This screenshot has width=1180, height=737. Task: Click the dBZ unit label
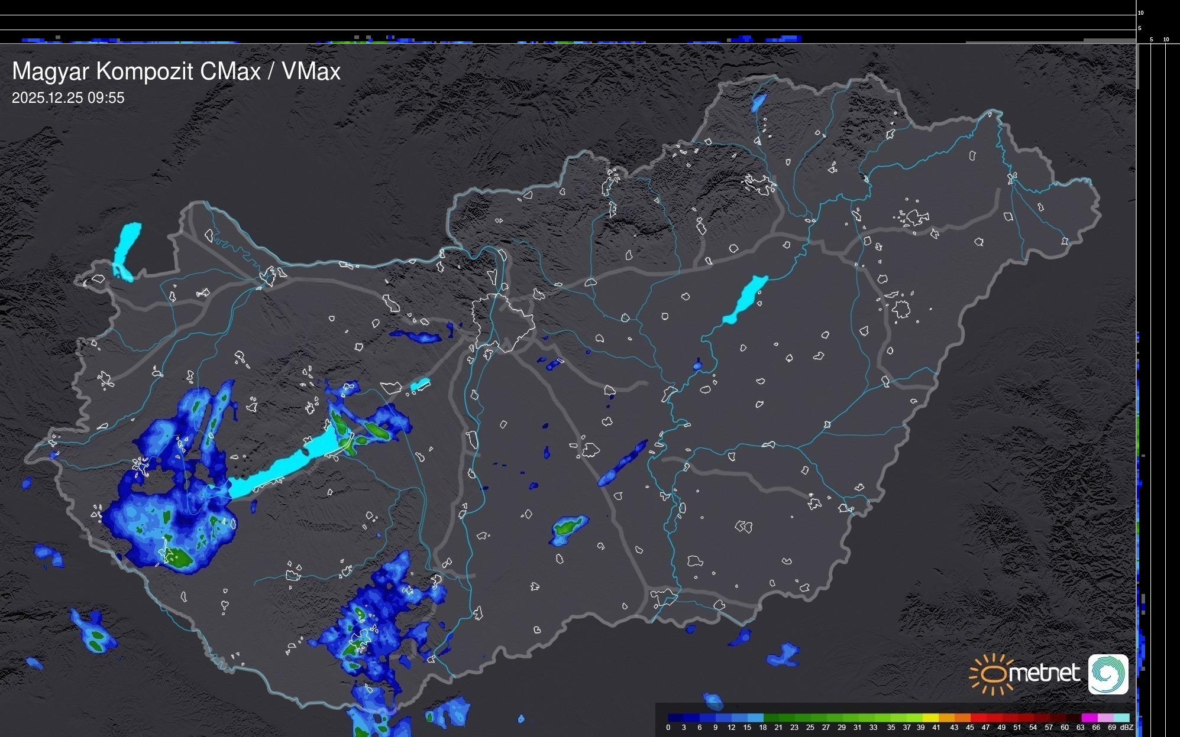[x=1127, y=728]
